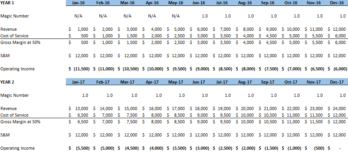Click the Feb-17 column header
Image resolution: width=348 pixels, height=152 pixels.
pos(103,82)
